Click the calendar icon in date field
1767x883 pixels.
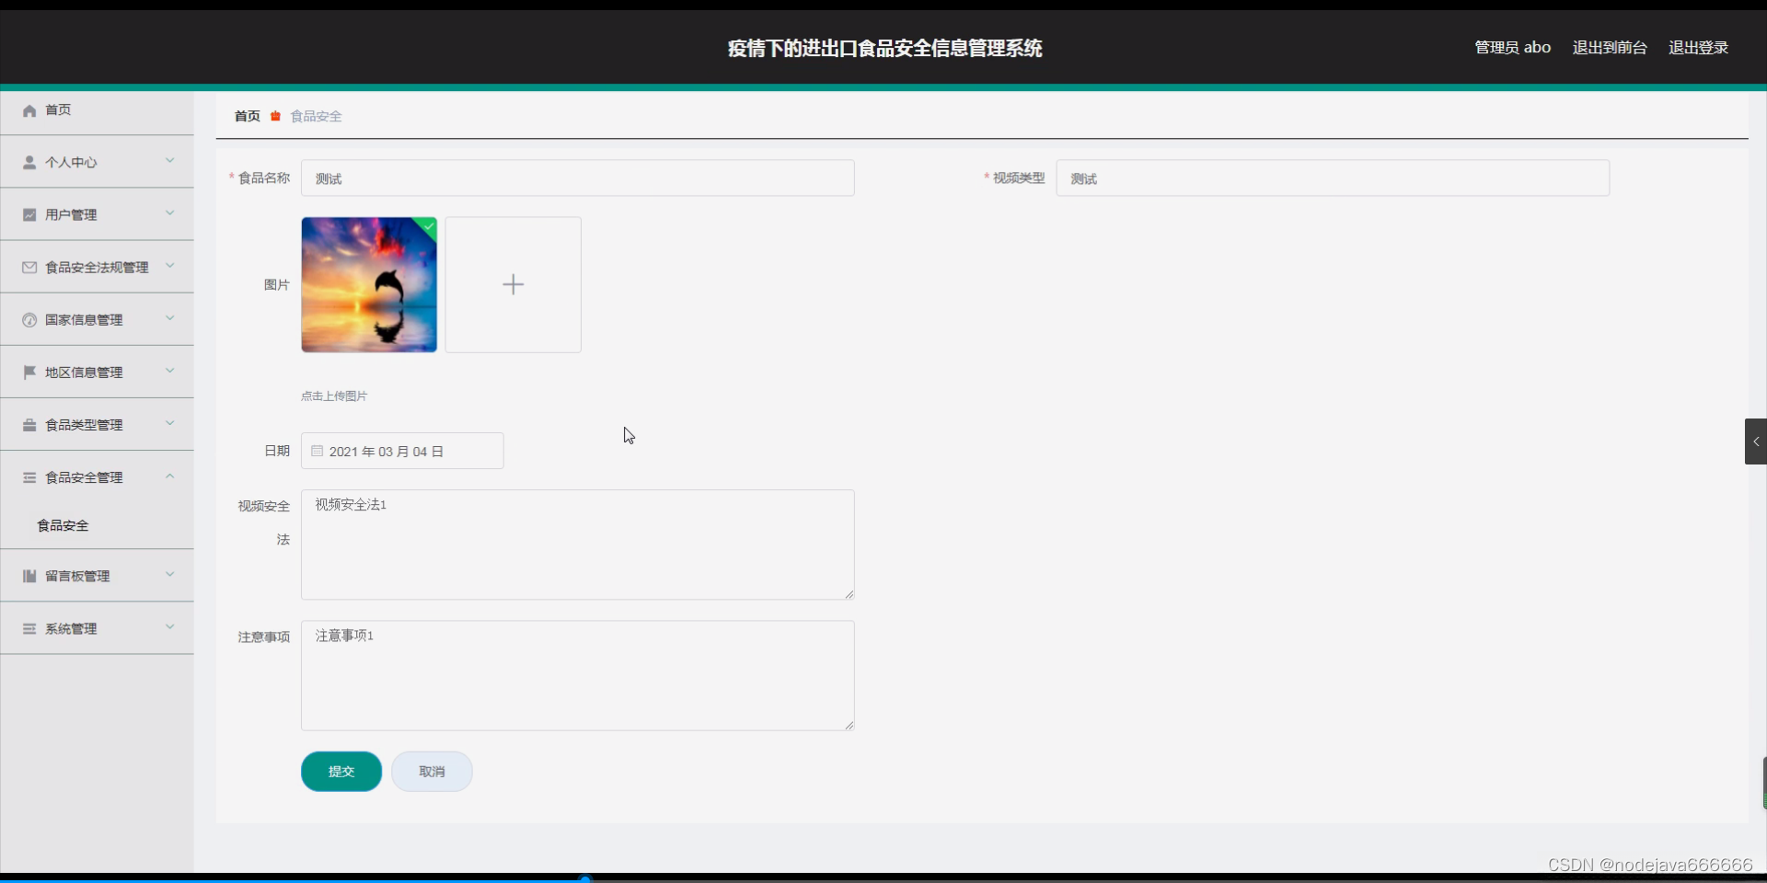(x=318, y=452)
